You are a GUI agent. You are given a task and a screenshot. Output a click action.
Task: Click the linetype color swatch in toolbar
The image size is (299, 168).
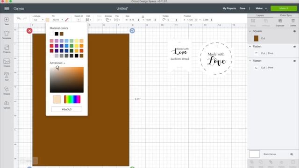click(x=47, y=20)
